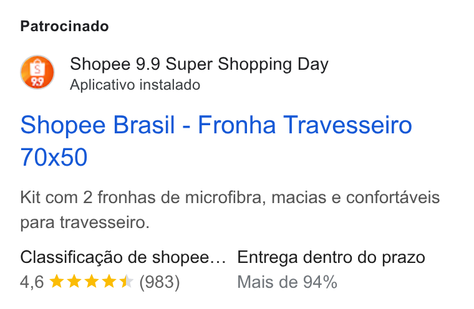Click the 9.9 badge inside the Shopee logo
The height and width of the screenshot is (309, 474).
[x=37, y=82]
